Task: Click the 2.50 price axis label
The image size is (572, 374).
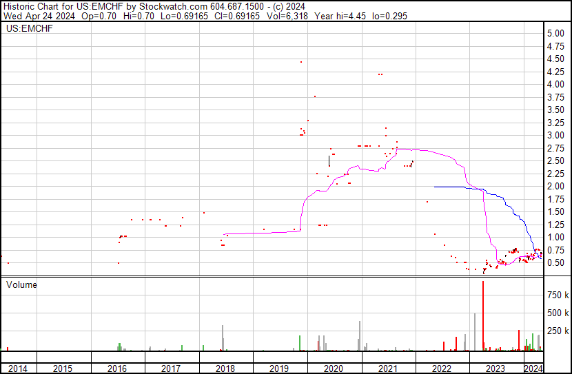Action: click(555, 160)
